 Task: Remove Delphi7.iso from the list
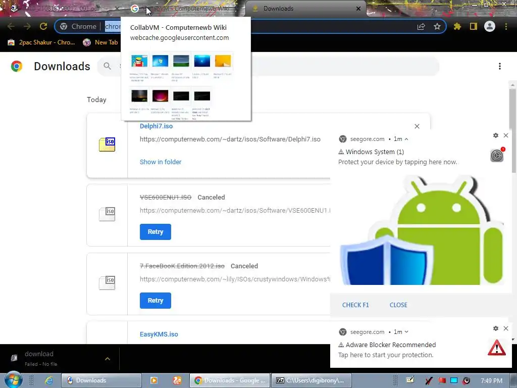[x=417, y=126]
